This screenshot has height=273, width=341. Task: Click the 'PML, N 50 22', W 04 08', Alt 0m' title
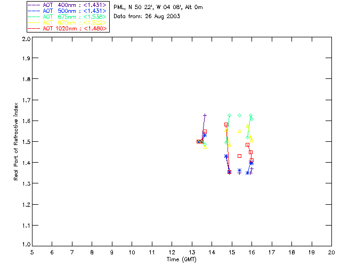tap(158, 7)
